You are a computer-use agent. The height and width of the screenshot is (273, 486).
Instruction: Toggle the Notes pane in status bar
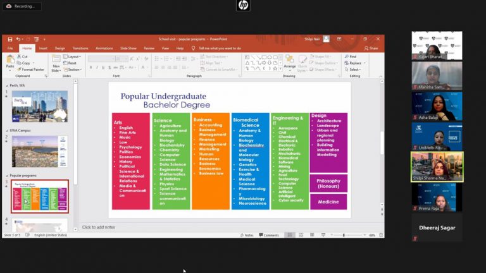[247, 235]
